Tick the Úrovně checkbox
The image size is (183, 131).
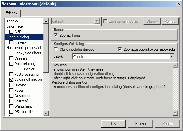click(11, 85)
